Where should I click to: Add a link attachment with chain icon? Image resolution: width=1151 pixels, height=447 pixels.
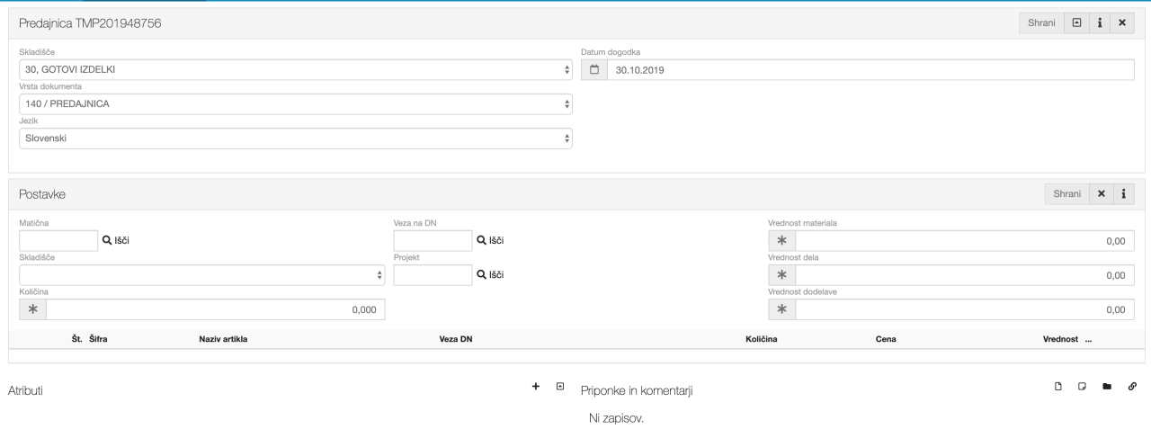(1132, 387)
